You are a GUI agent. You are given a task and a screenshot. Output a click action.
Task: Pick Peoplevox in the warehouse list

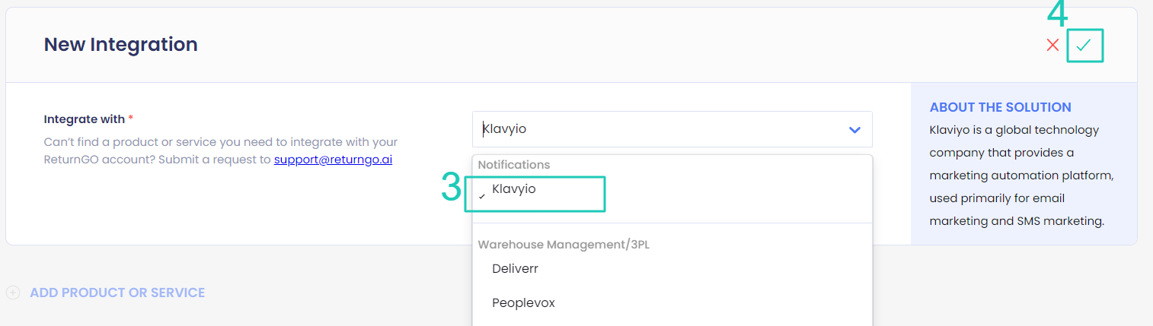point(523,302)
